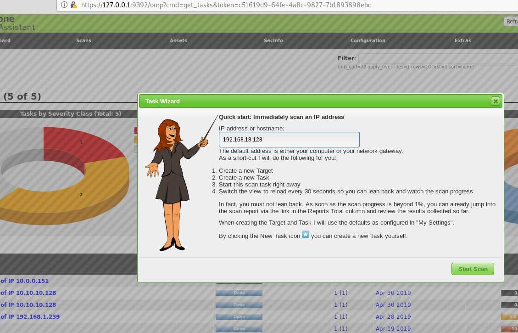Open task of IP 10.0.0.151
Viewport: 518px width, 333px height.
(24, 281)
